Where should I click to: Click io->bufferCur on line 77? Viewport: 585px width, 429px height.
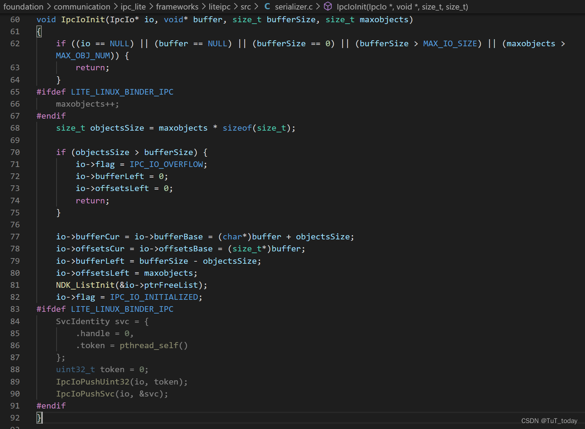[x=88, y=237]
